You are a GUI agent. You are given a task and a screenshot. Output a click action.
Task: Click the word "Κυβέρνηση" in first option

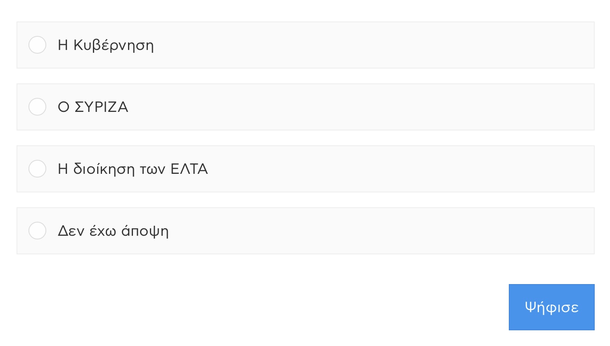click(x=114, y=45)
